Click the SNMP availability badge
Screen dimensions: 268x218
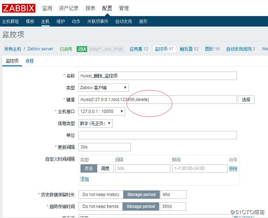(94, 49)
